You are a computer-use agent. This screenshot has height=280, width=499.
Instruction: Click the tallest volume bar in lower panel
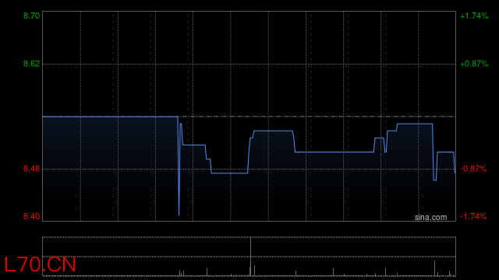tap(251, 257)
